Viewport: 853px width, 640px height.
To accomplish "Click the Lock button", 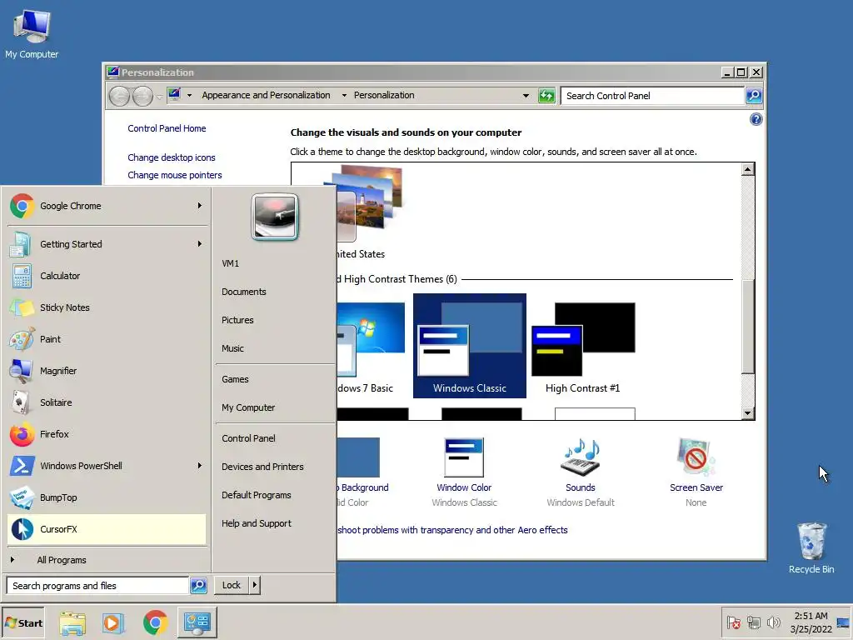I will (x=232, y=585).
